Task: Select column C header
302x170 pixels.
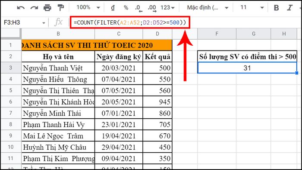Action: (119, 34)
